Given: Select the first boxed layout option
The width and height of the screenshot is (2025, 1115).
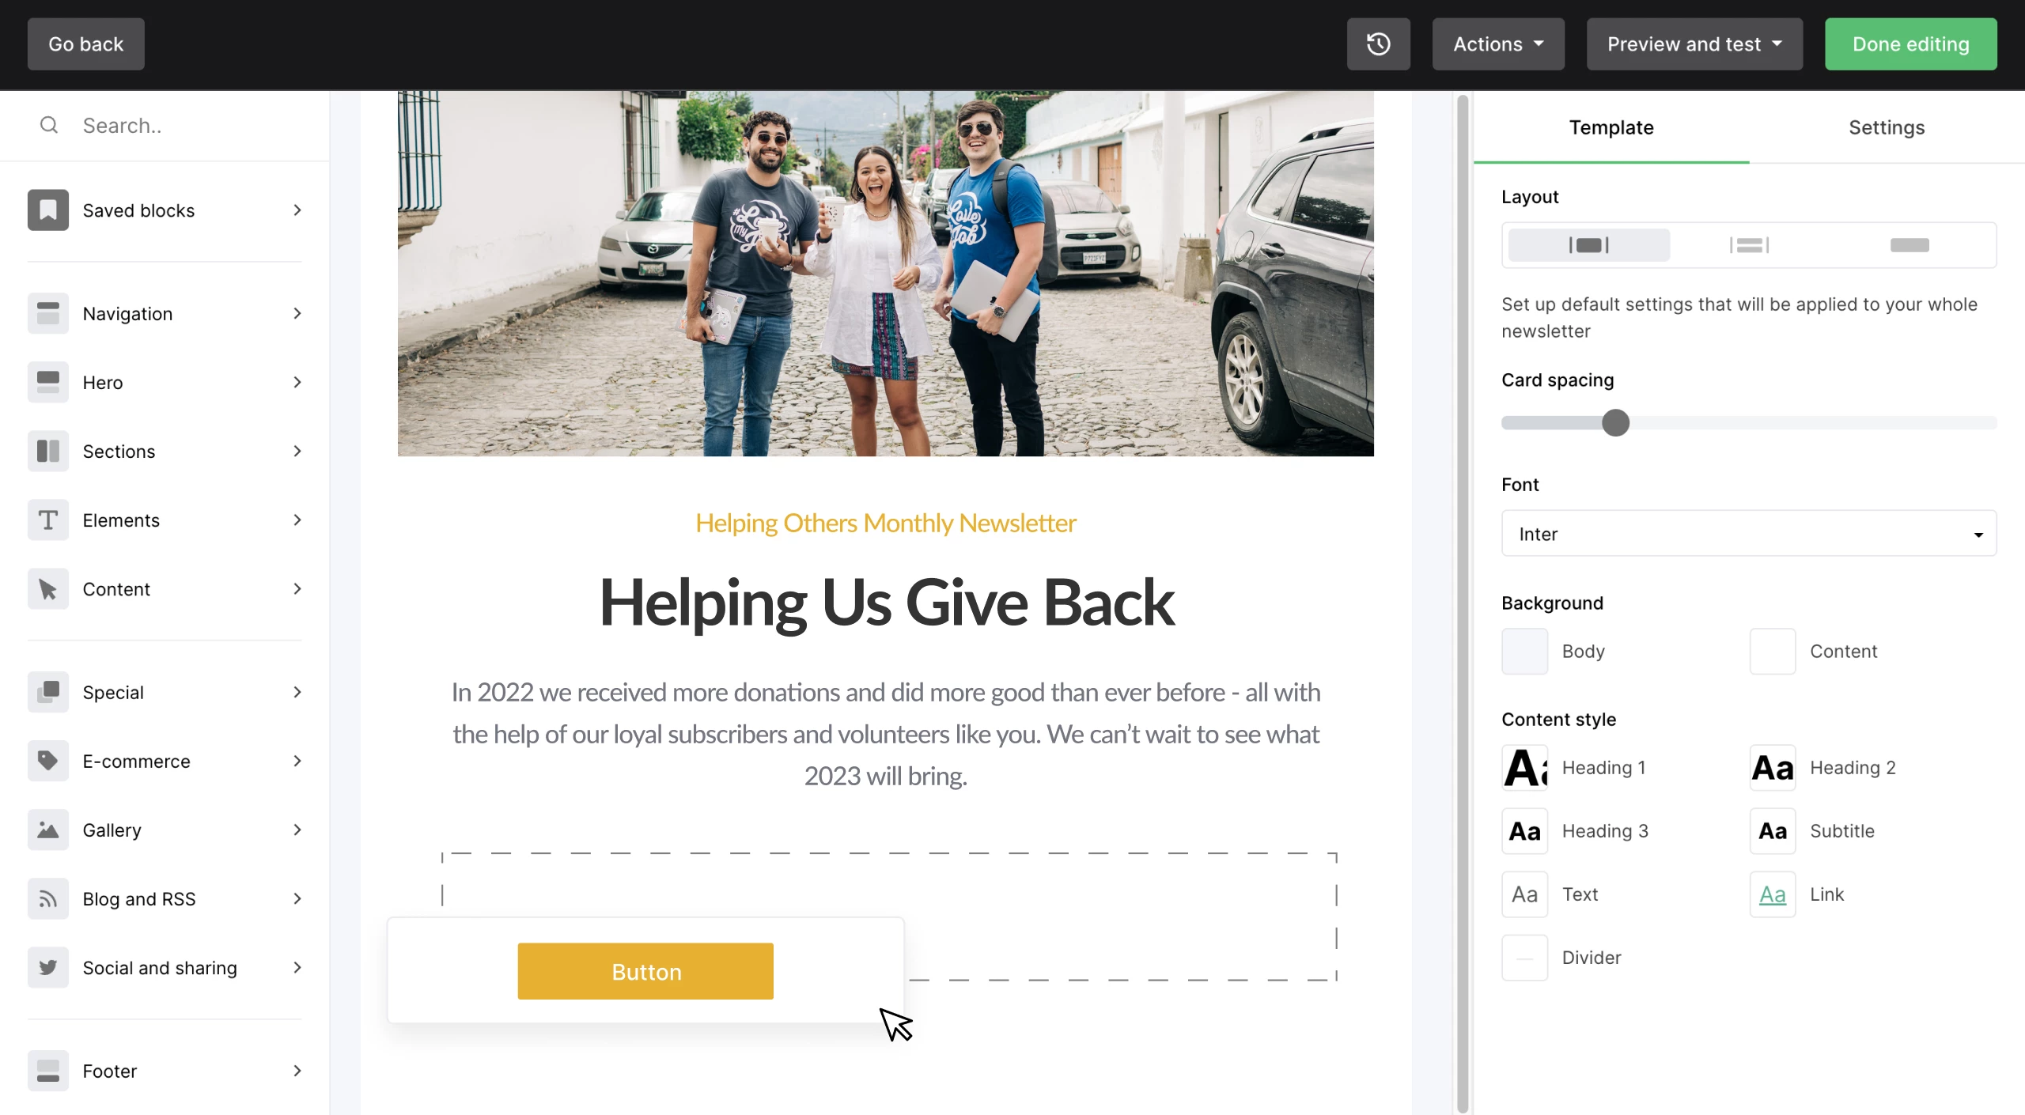Looking at the screenshot, I should point(1589,245).
